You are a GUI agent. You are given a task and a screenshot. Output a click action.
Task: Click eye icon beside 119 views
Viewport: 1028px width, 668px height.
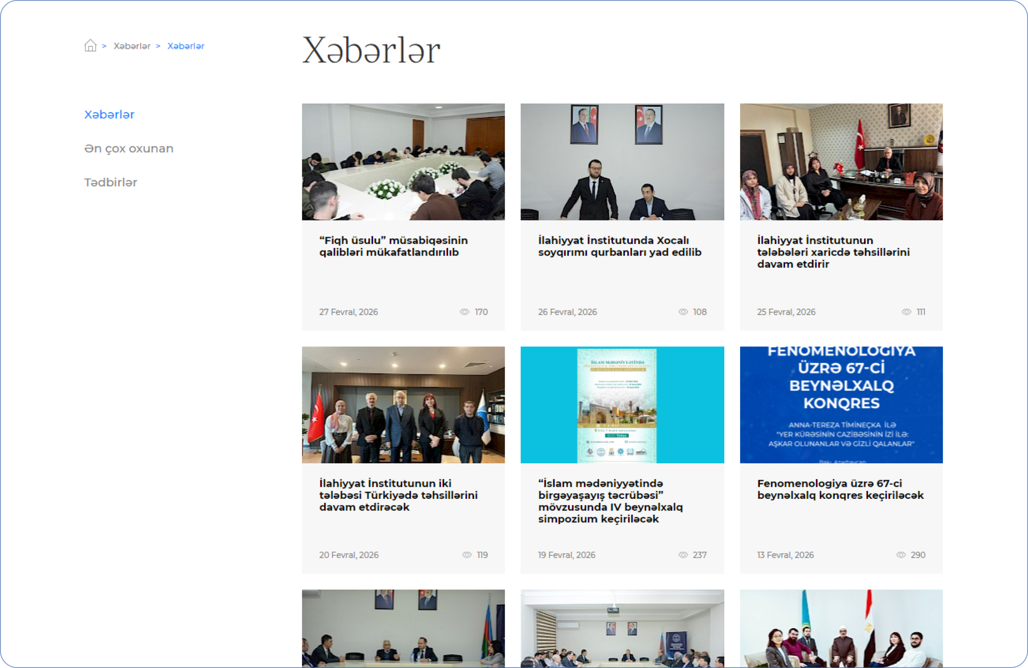(466, 555)
